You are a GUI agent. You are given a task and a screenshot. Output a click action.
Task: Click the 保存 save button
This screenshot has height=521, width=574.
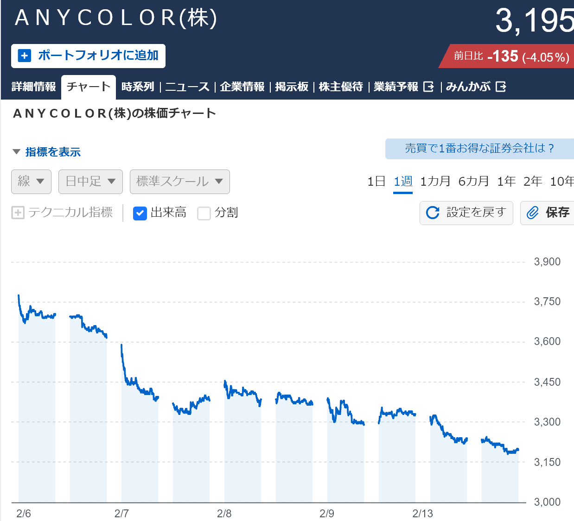(x=547, y=213)
